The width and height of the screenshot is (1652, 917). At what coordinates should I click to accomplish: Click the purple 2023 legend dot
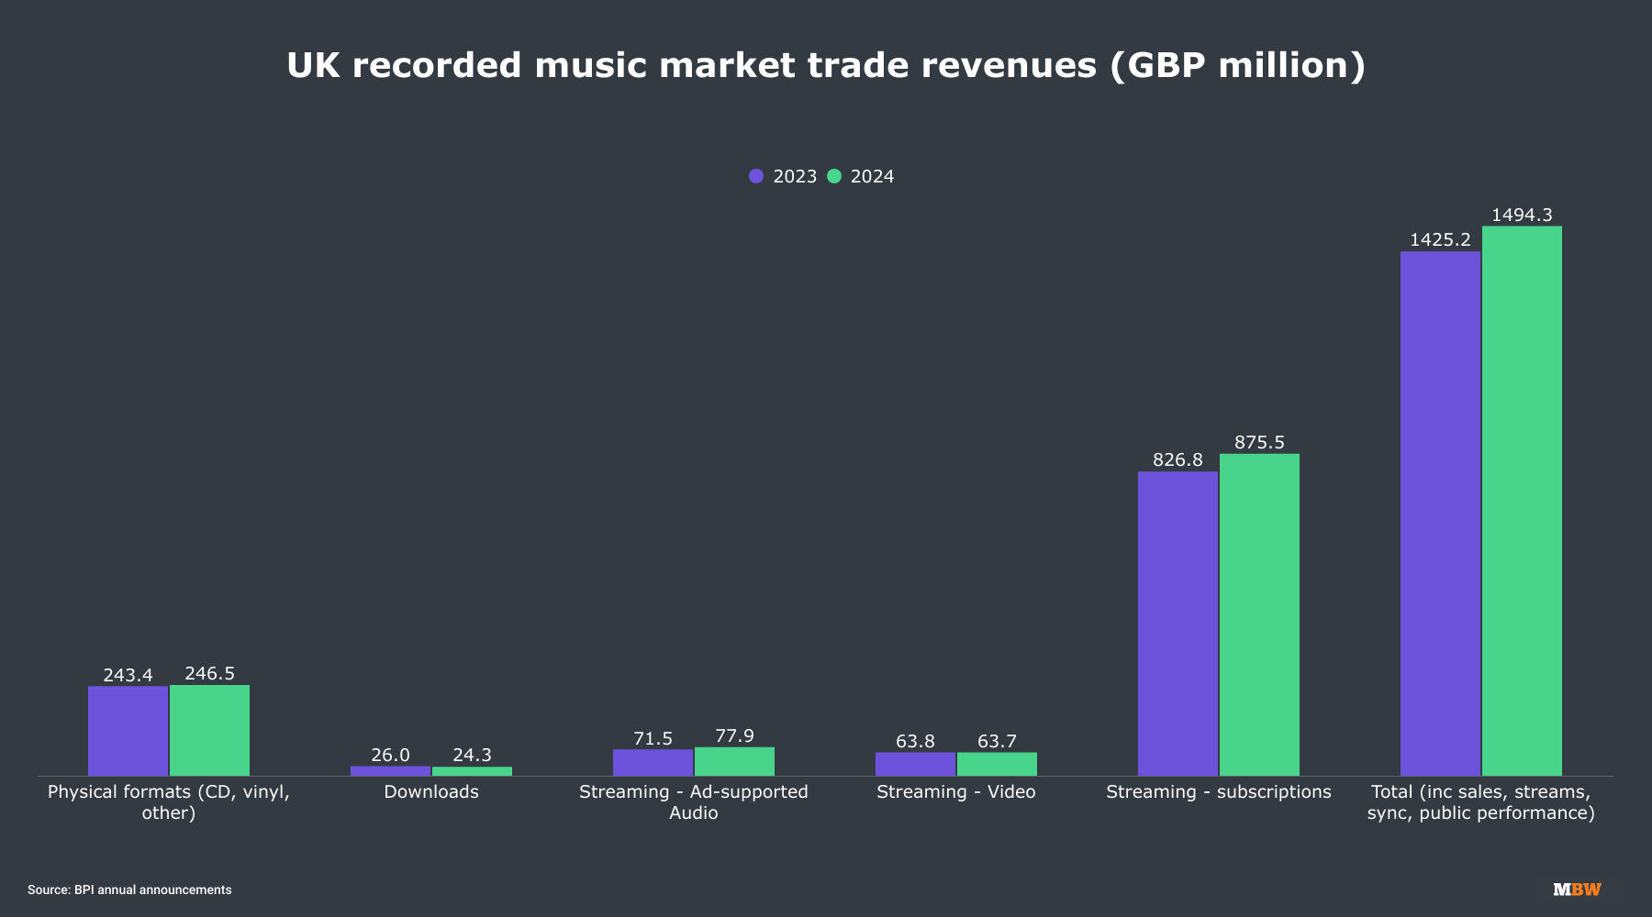point(756,176)
